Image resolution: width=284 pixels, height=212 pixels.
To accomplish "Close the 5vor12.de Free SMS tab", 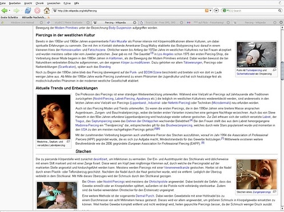I will pos(182,22).
